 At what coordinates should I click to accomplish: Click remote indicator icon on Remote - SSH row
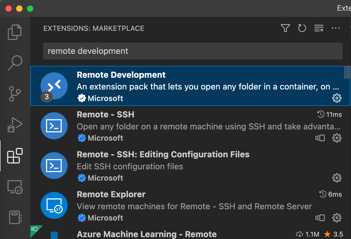[320, 138]
